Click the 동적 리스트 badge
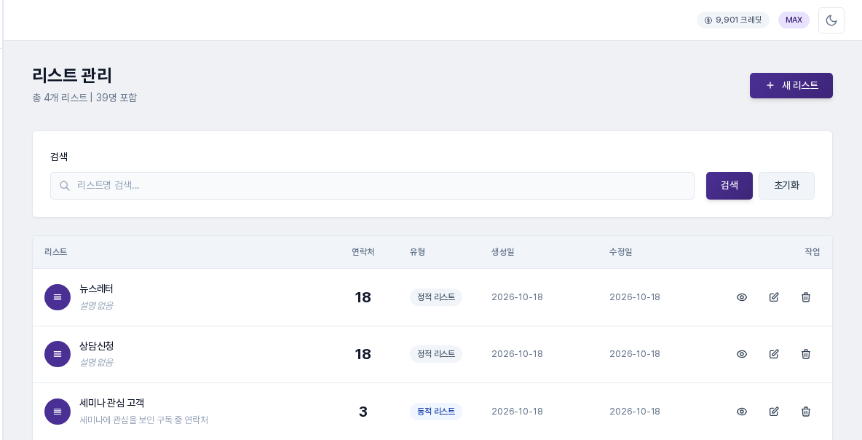Screen dimensions: 862x440 coord(436,412)
